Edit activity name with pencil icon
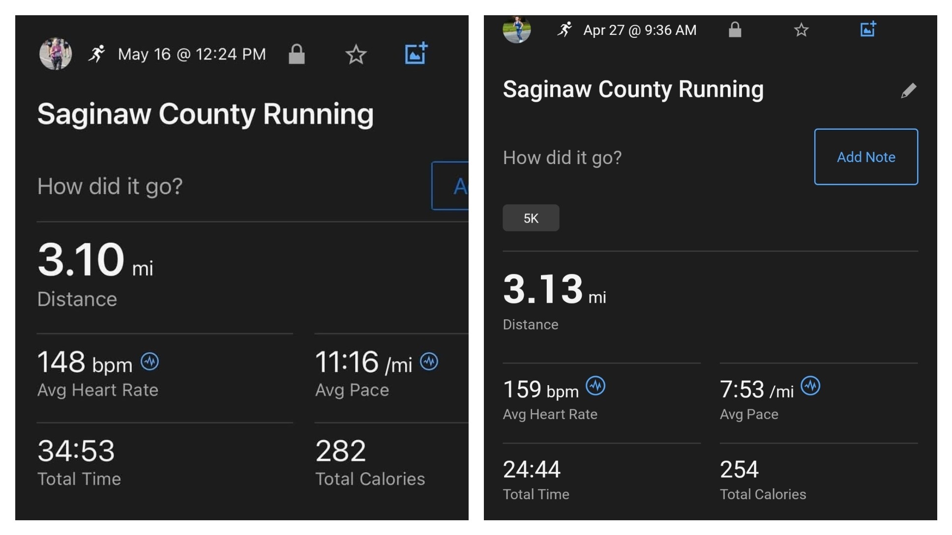The image size is (952, 535). click(908, 90)
